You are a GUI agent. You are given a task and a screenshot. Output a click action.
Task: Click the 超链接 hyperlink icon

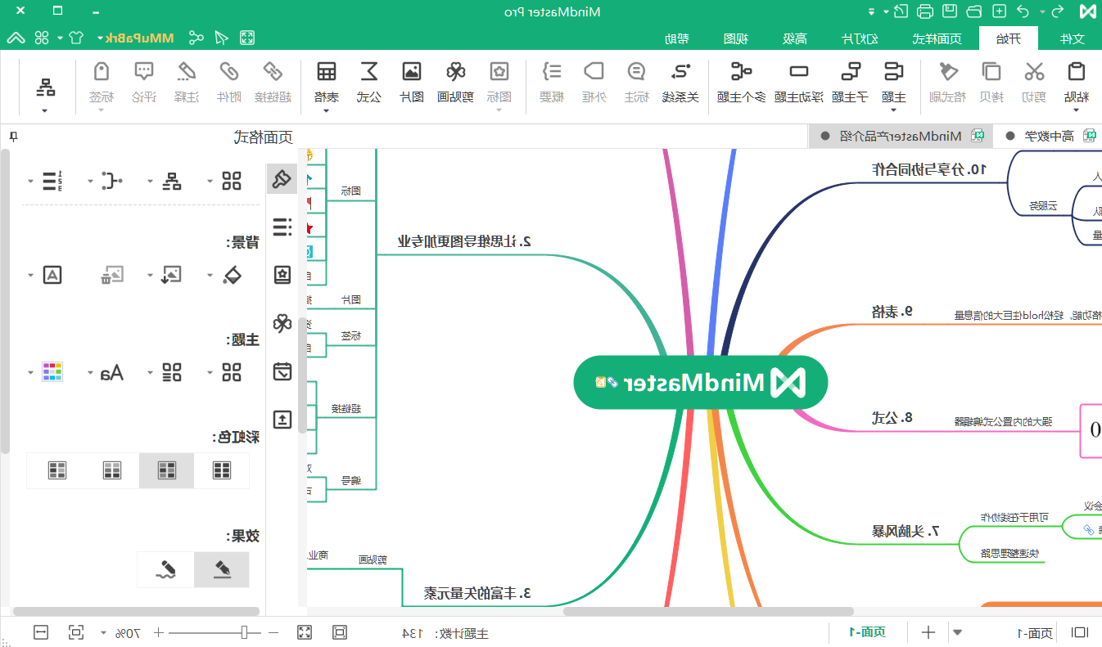click(x=271, y=72)
